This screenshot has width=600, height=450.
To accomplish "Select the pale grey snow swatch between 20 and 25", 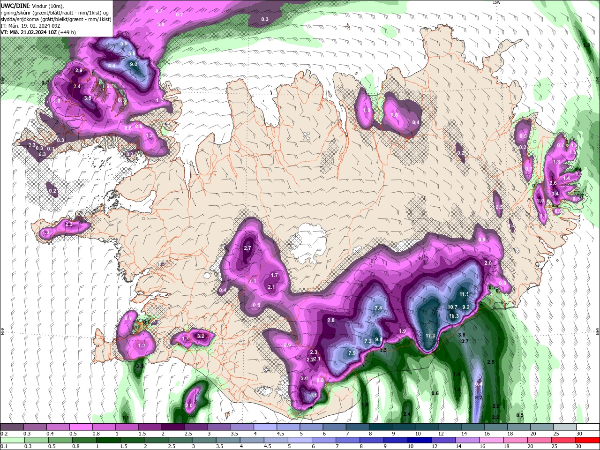I will pos(541,427).
